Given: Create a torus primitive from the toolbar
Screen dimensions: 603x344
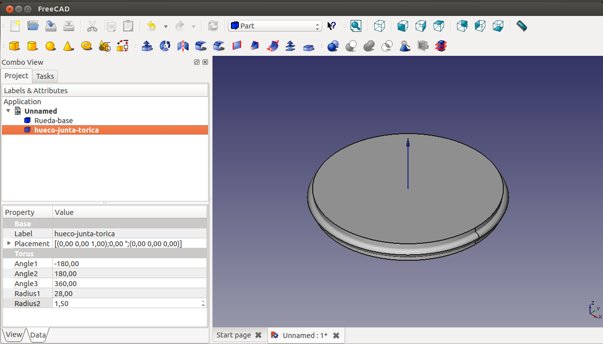Looking at the screenshot, I should pyautogui.click(x=87, y=46).
